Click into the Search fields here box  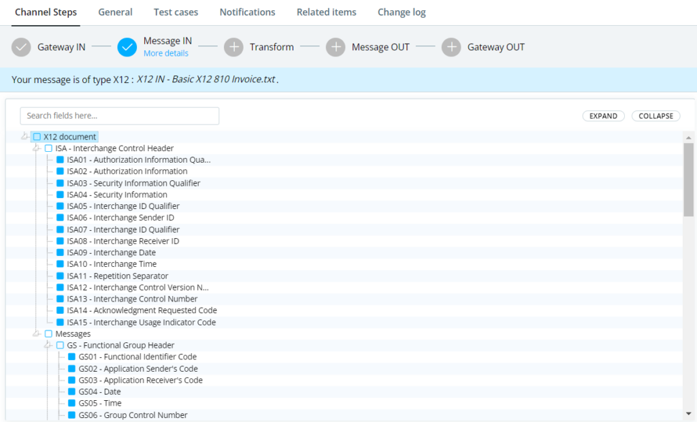pos(120,116)
